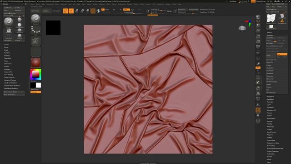
Task: Open the Material menu in menu bar
Action: (102, 4)
